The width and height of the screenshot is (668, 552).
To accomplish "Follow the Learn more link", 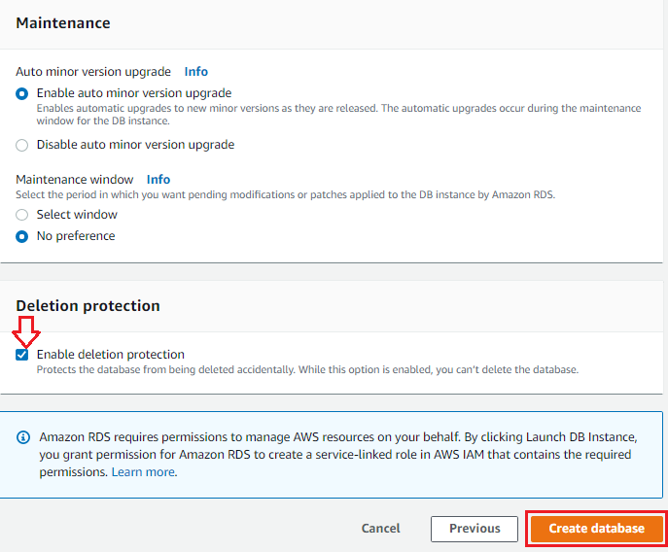I will coord(143,472).
